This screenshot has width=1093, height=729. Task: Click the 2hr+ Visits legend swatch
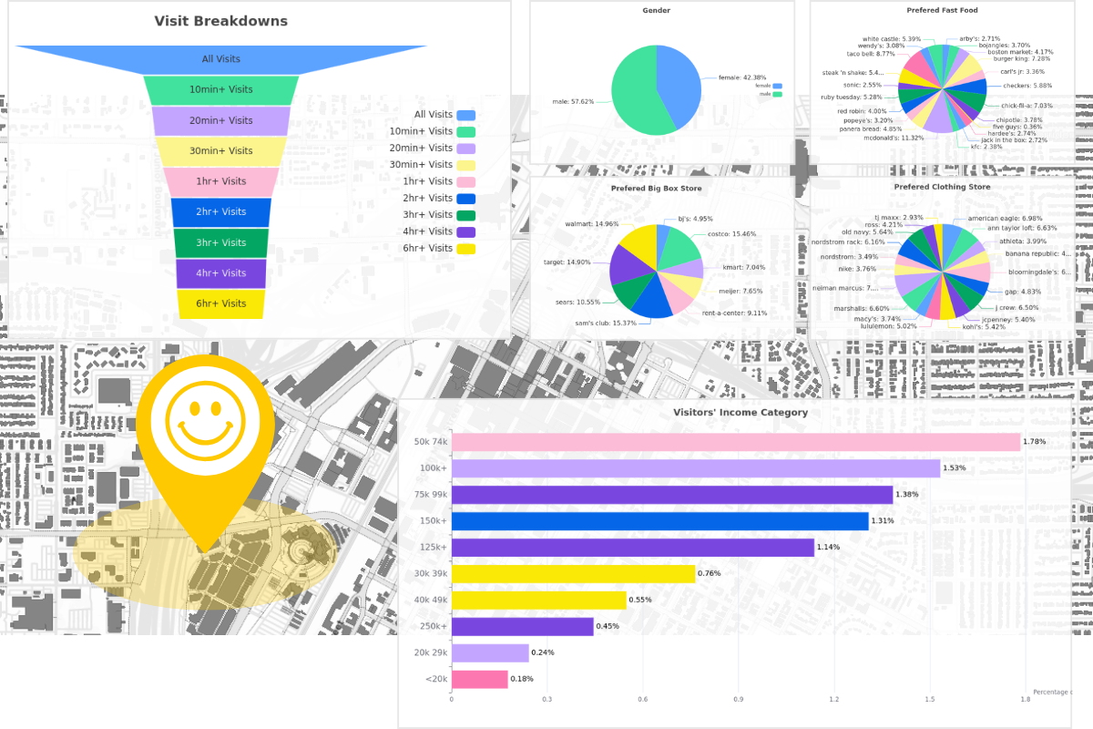pos(466,198)
